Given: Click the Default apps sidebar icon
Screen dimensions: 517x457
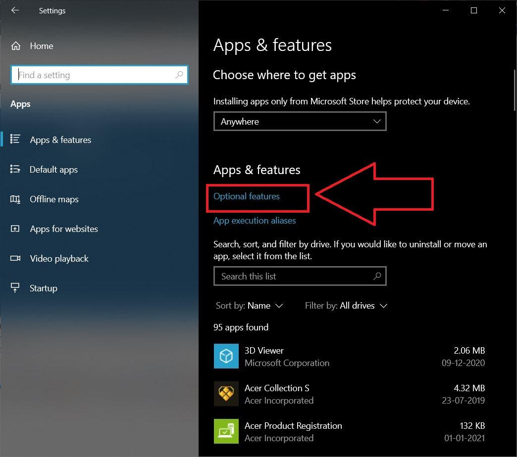Looking at the screenshot, I should 15,169.
